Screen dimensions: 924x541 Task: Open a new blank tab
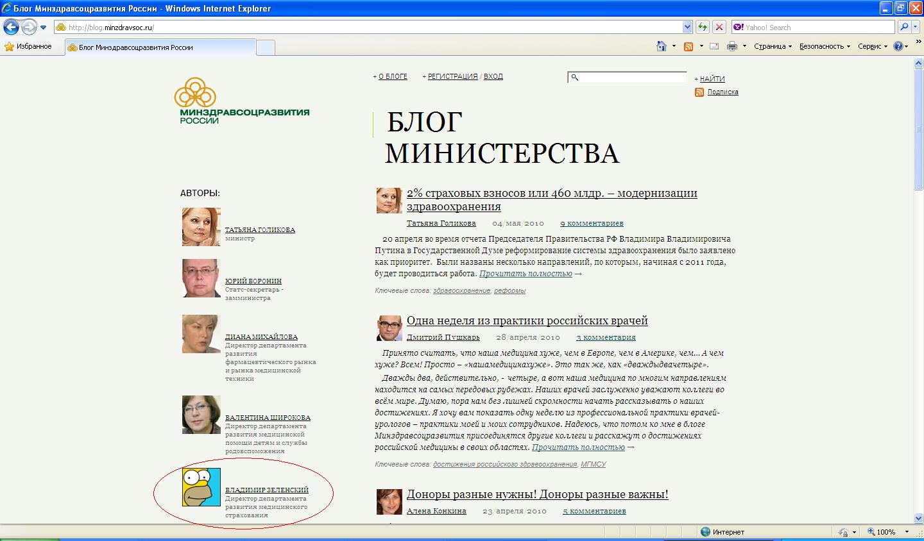click(266, 47)
